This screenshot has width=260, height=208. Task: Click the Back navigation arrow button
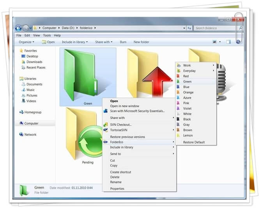tap(18, 28)
